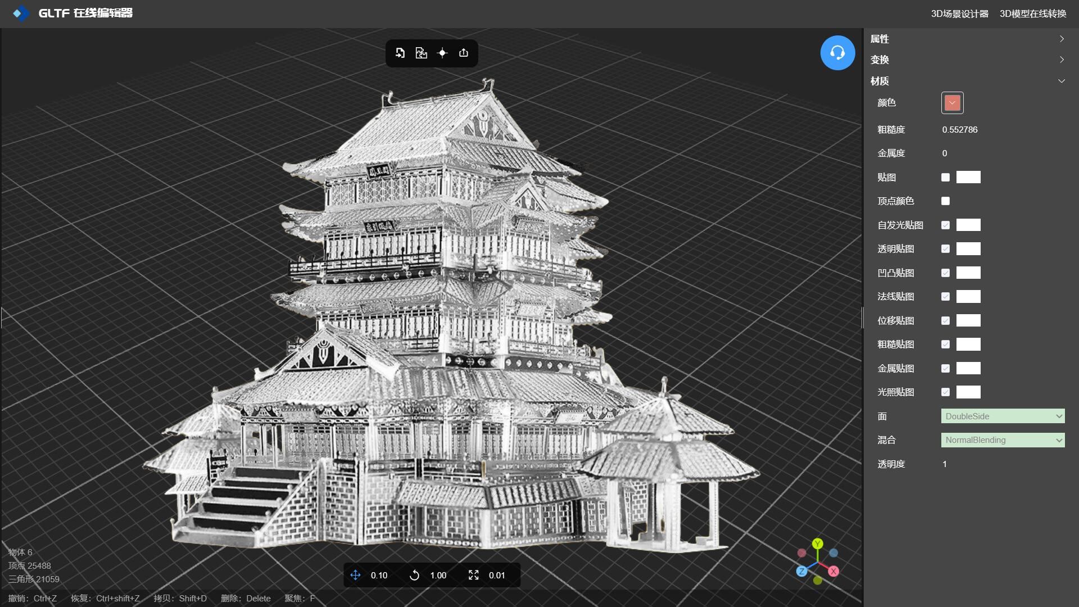1079x607 pixels.
Task: Click the move snap arrows icon
Action: tap(356, 575)
